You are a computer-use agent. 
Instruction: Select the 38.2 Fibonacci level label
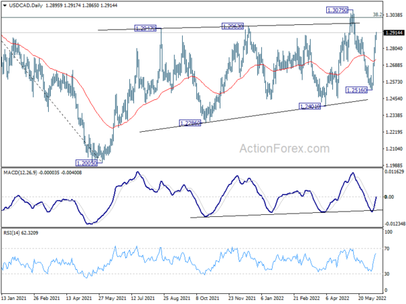378,15
